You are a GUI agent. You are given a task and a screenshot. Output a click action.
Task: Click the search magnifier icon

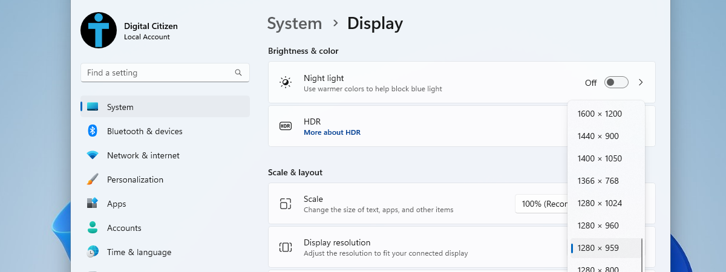pos(238,73)
